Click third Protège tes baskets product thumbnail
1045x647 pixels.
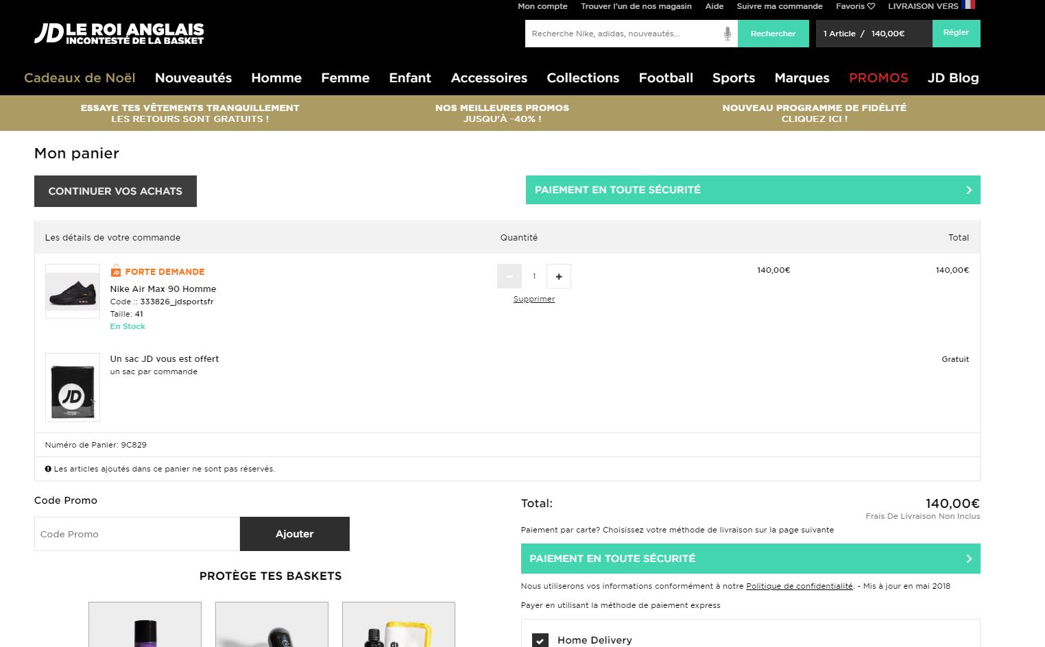click(399, 624)
